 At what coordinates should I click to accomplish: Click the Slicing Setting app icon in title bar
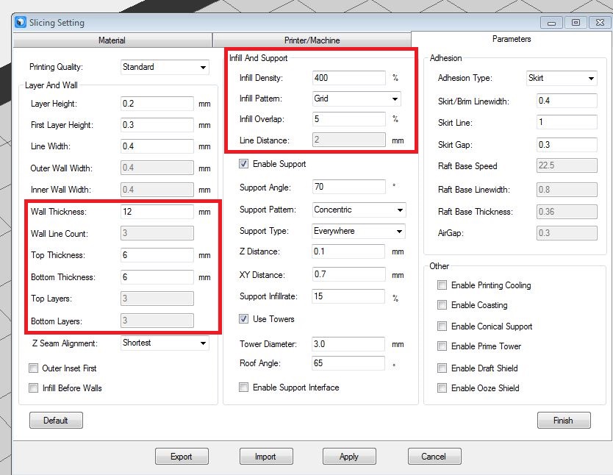20,23
